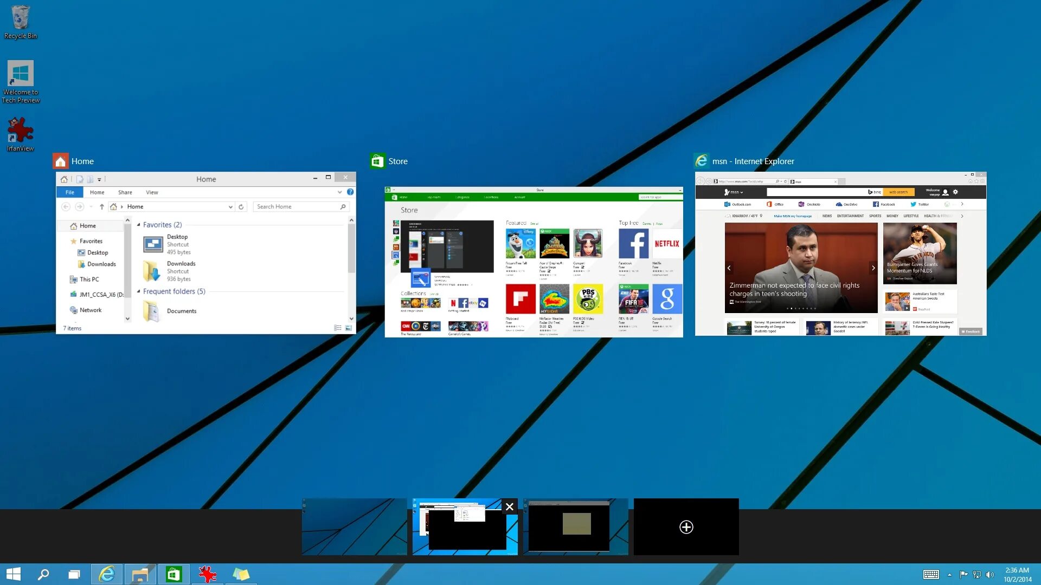
Task: Click the volume speaker tray icon
Action: tap(990, 575)
